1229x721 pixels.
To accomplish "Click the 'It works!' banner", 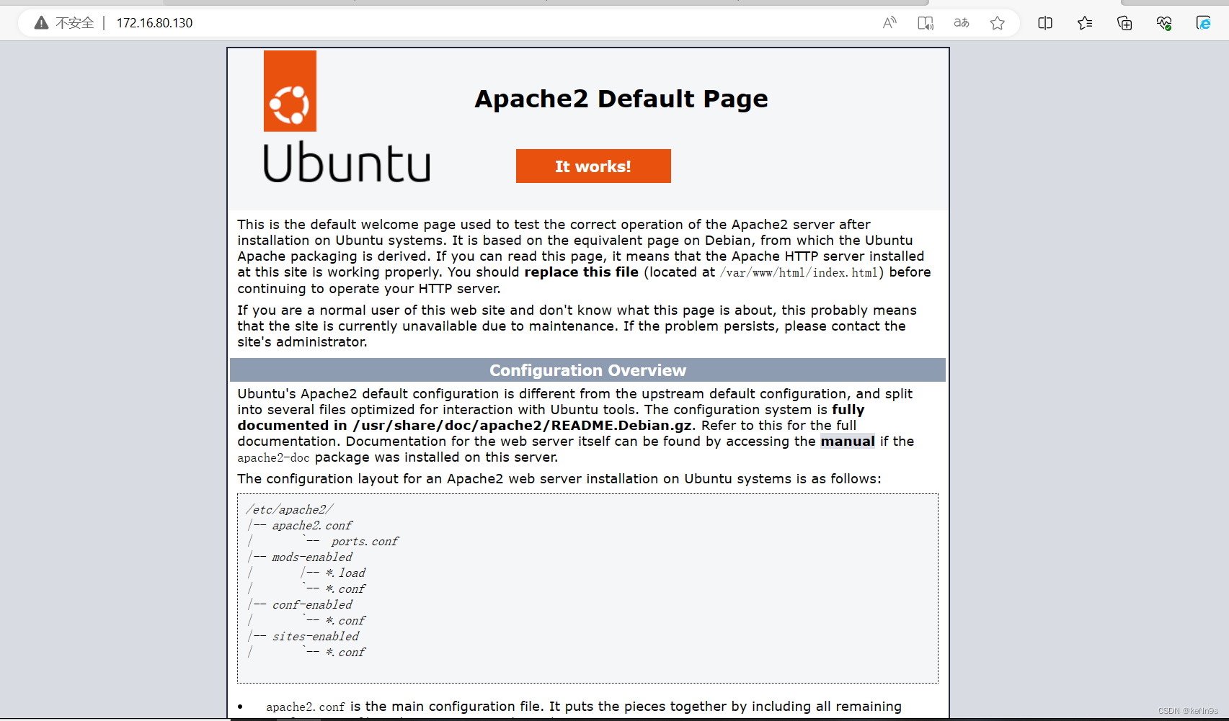I will [593, 166].
